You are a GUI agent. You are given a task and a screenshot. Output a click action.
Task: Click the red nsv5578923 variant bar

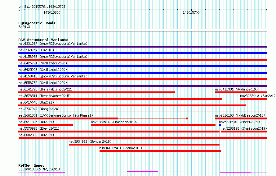coord(119,132)
